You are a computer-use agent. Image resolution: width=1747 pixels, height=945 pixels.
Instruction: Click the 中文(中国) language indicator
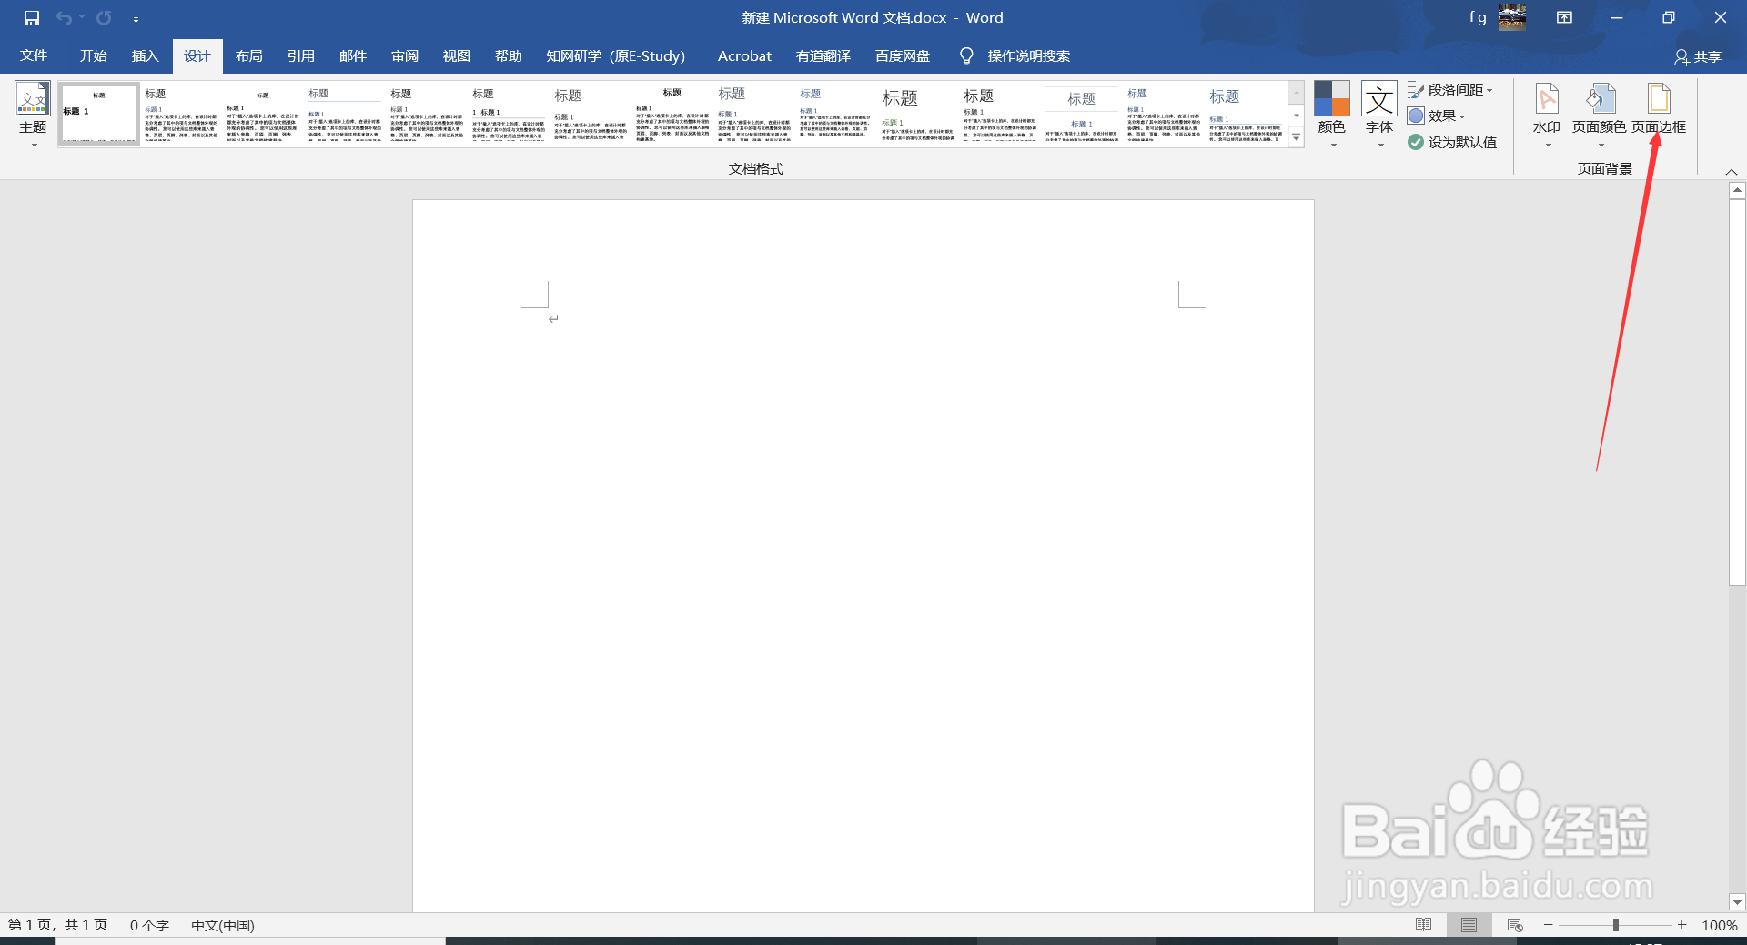[223, 925]
